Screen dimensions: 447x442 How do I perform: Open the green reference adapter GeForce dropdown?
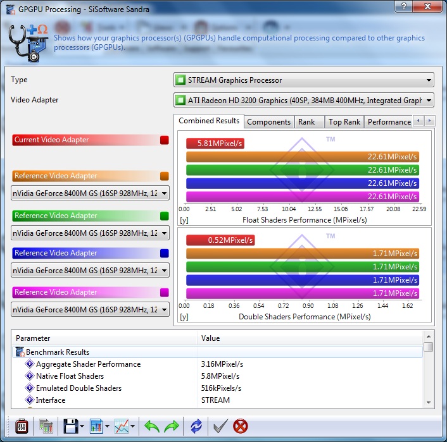click(x=90, y=233)
